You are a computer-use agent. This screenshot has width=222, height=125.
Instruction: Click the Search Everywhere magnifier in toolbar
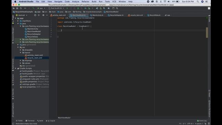(117, 8)
